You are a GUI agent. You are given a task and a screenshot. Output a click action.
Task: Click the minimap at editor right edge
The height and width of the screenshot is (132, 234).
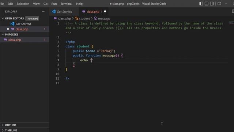pos(231,23)
